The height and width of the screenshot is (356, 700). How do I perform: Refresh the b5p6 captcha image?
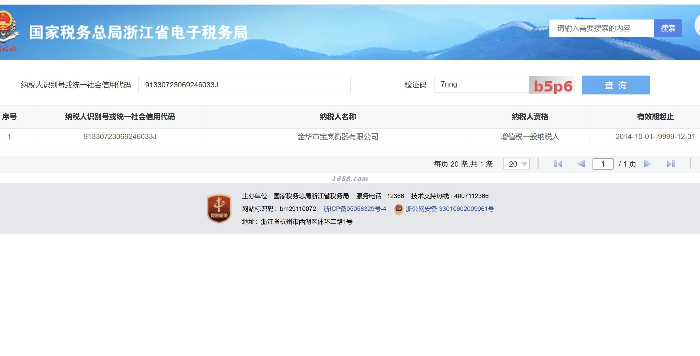click(552, 86)
